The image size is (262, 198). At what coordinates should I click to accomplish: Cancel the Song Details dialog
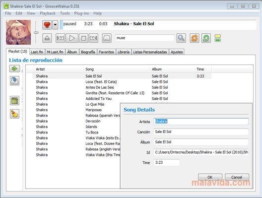(237, 177)
